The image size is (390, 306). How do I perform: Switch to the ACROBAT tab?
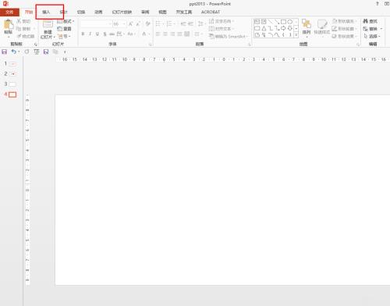(211, 12)
